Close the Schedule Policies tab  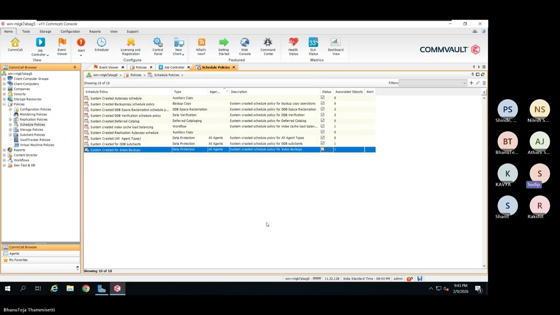tap(234, 67)
